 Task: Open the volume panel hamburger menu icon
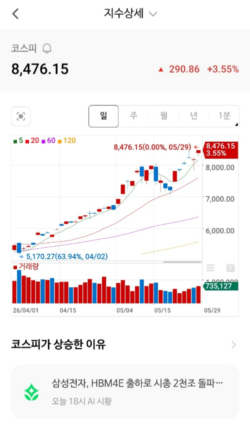coord(210,268)
